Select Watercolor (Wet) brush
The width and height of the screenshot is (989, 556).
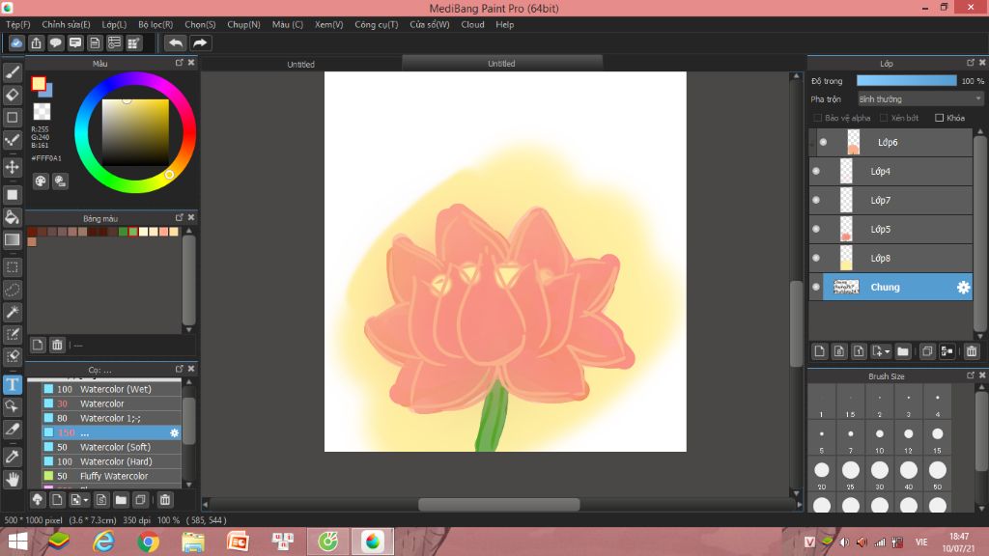pyautogui.click(x=111, y=389)
